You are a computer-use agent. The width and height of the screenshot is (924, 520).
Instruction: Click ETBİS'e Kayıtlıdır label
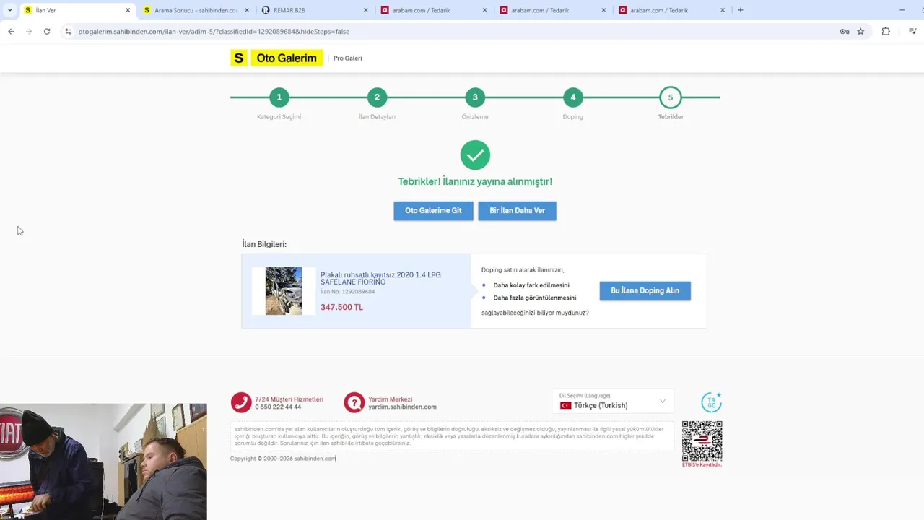(x=702, y=465)
